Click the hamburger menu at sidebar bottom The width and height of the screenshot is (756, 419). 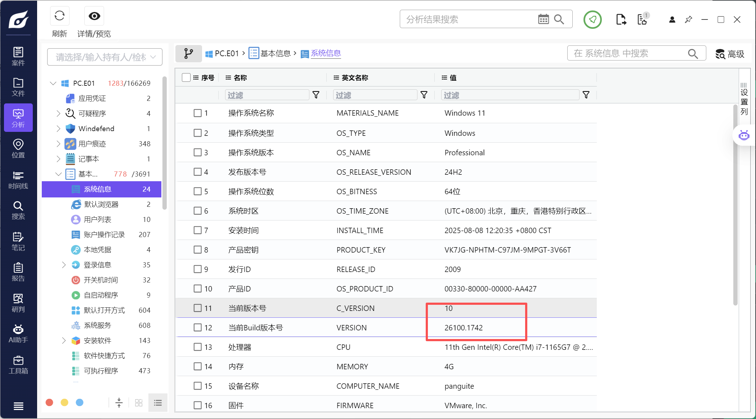[x=18, y=406]
